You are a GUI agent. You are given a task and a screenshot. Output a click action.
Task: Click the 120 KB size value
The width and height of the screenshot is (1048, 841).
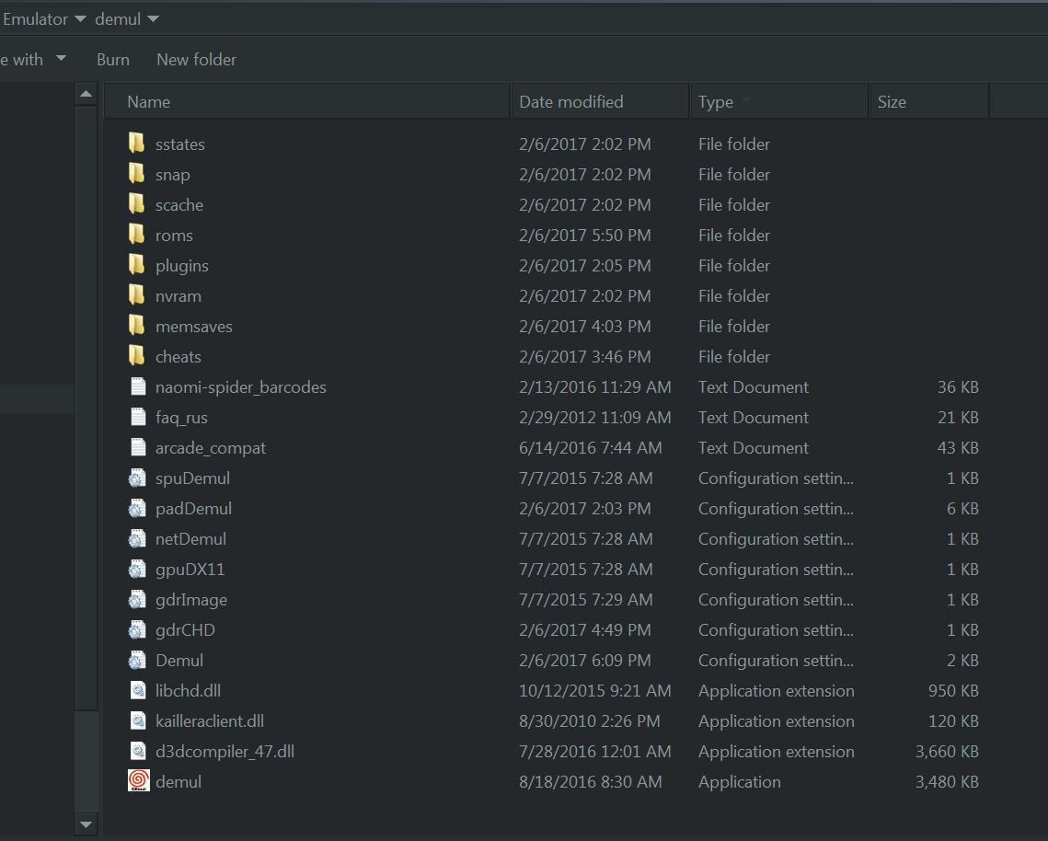pyautogui.click(x=953, y=721)
